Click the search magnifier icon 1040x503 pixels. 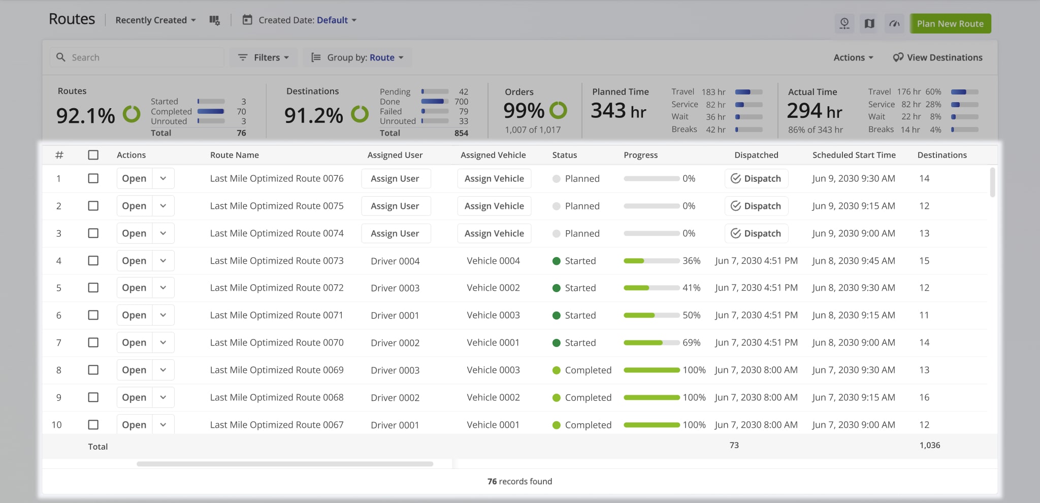(x=60, y=57)
